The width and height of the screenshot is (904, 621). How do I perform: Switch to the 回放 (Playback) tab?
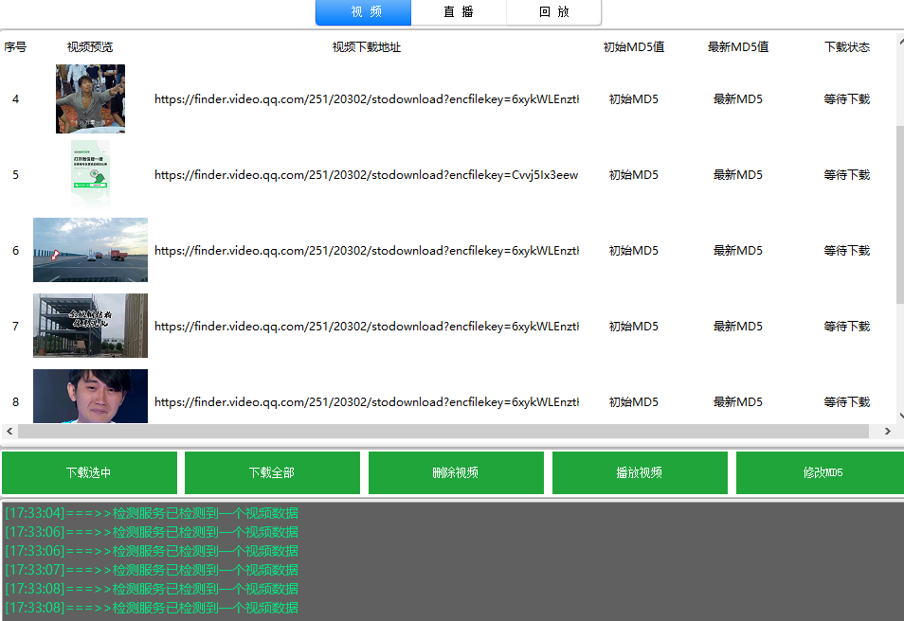553,13
